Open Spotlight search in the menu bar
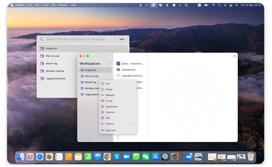272x167 pixels. click(220, 5)
